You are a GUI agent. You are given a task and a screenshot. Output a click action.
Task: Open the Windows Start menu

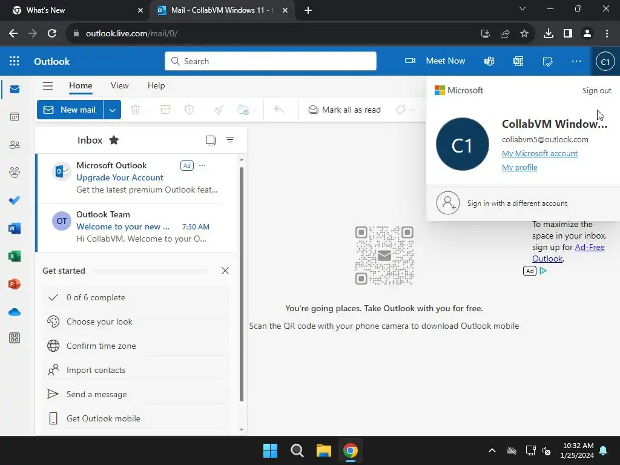271,450
